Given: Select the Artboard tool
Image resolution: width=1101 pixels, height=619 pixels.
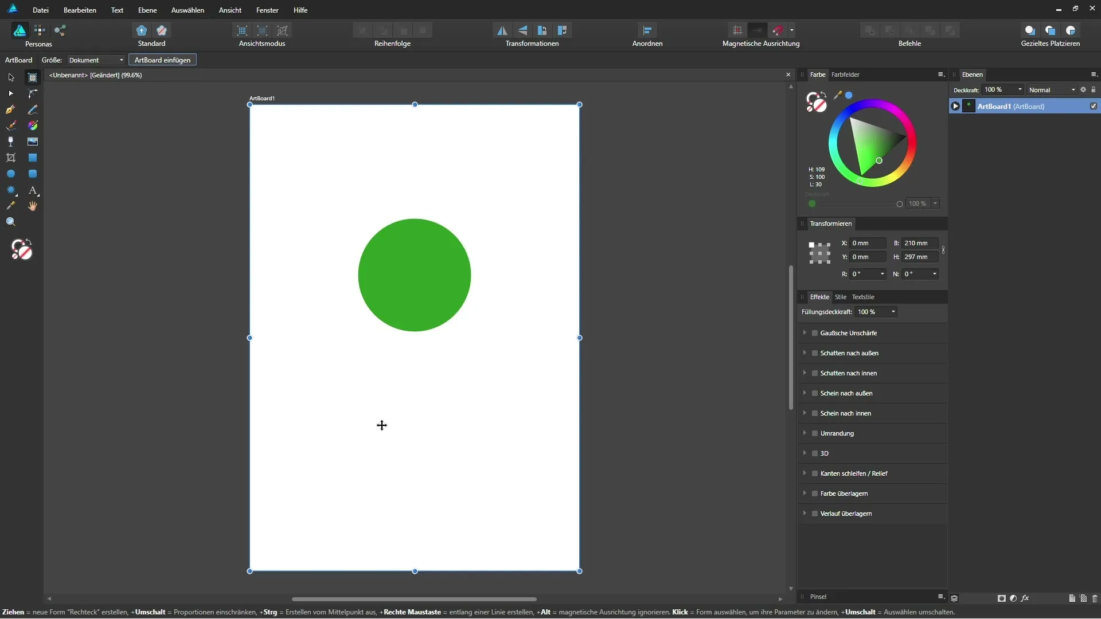Looking at the screenshot, I should coord(33,77).
